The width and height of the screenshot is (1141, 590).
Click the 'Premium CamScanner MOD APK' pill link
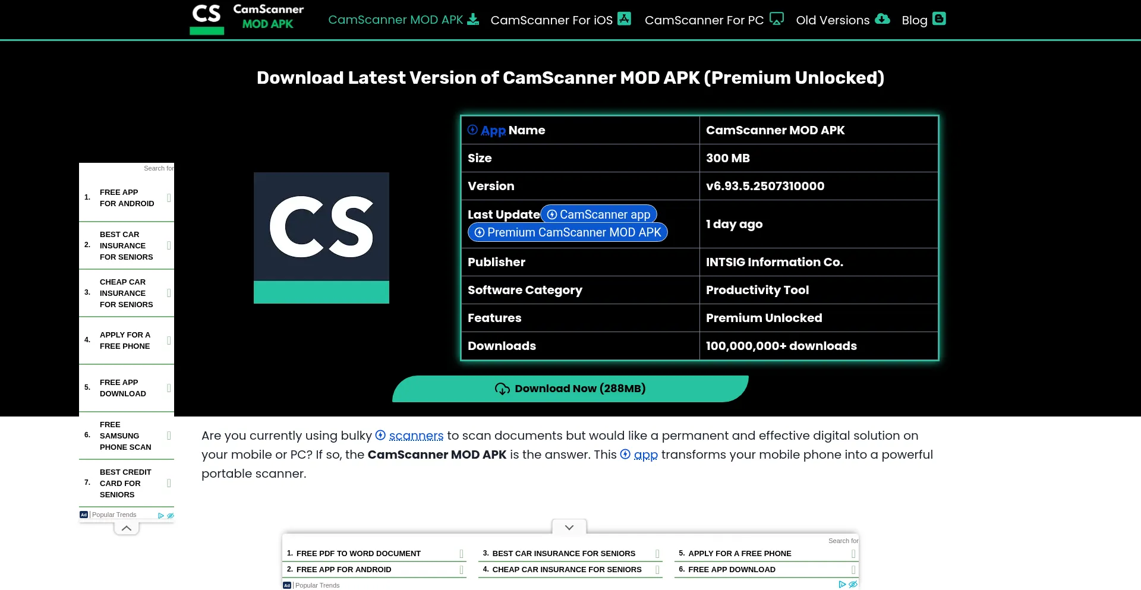coord(568,232)
